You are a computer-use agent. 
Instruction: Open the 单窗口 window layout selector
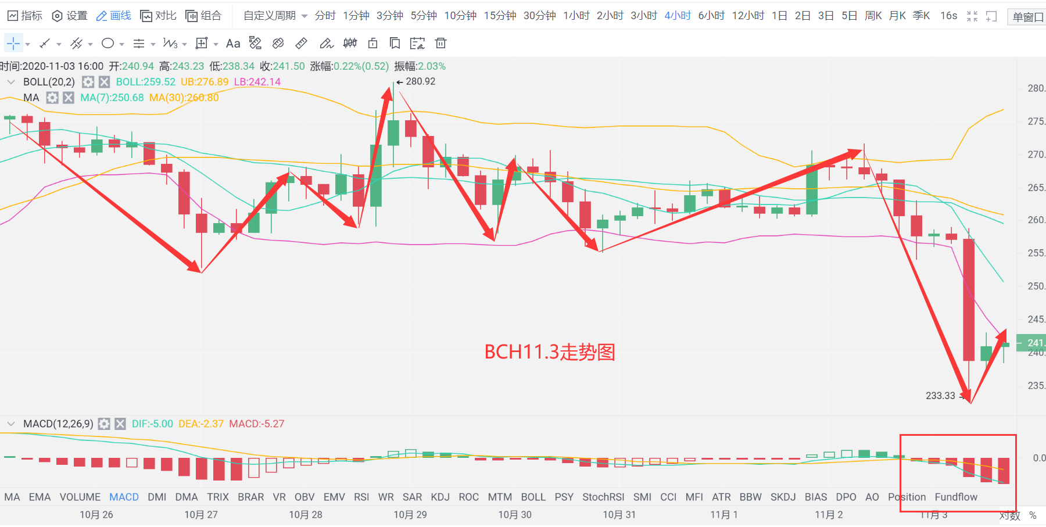click(x=1027, y=17)
